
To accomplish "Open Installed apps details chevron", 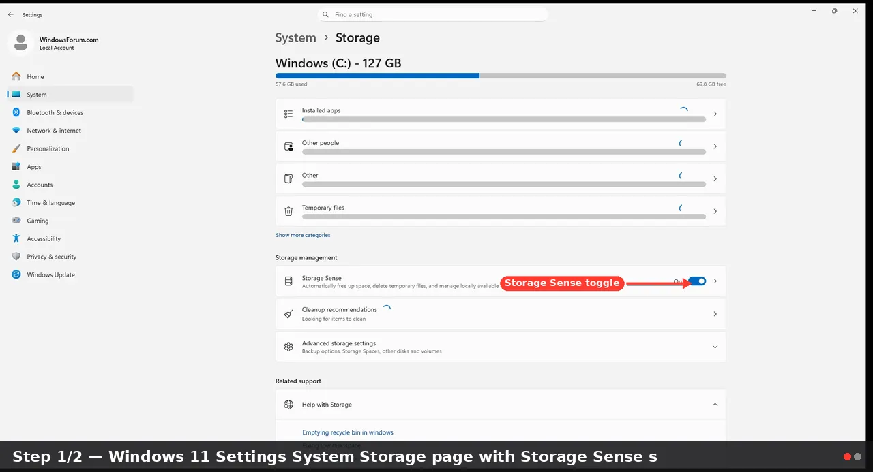I will point(715,114).
